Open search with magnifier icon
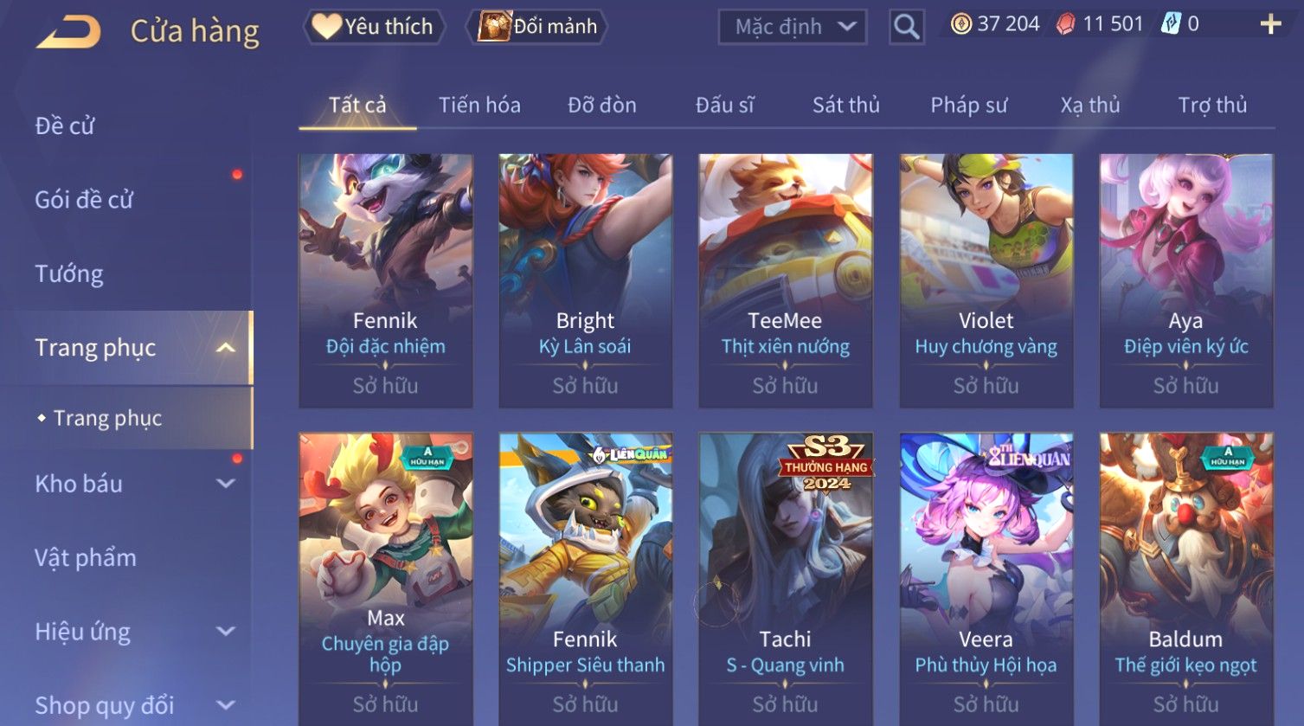This screenshot has height=726, width=1304. [906, 27]
